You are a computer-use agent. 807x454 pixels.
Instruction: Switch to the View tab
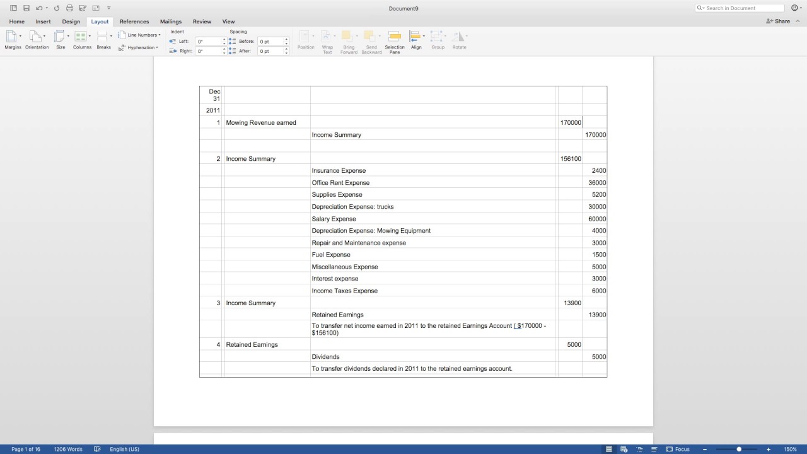[228, 21]
